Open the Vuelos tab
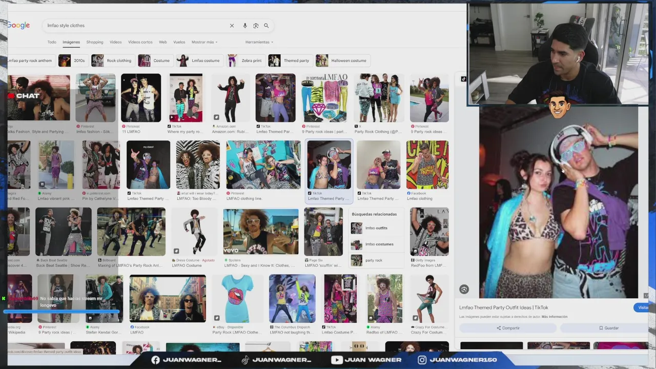The height and width of the screenshot is (369, 656). tap(179, 42)
